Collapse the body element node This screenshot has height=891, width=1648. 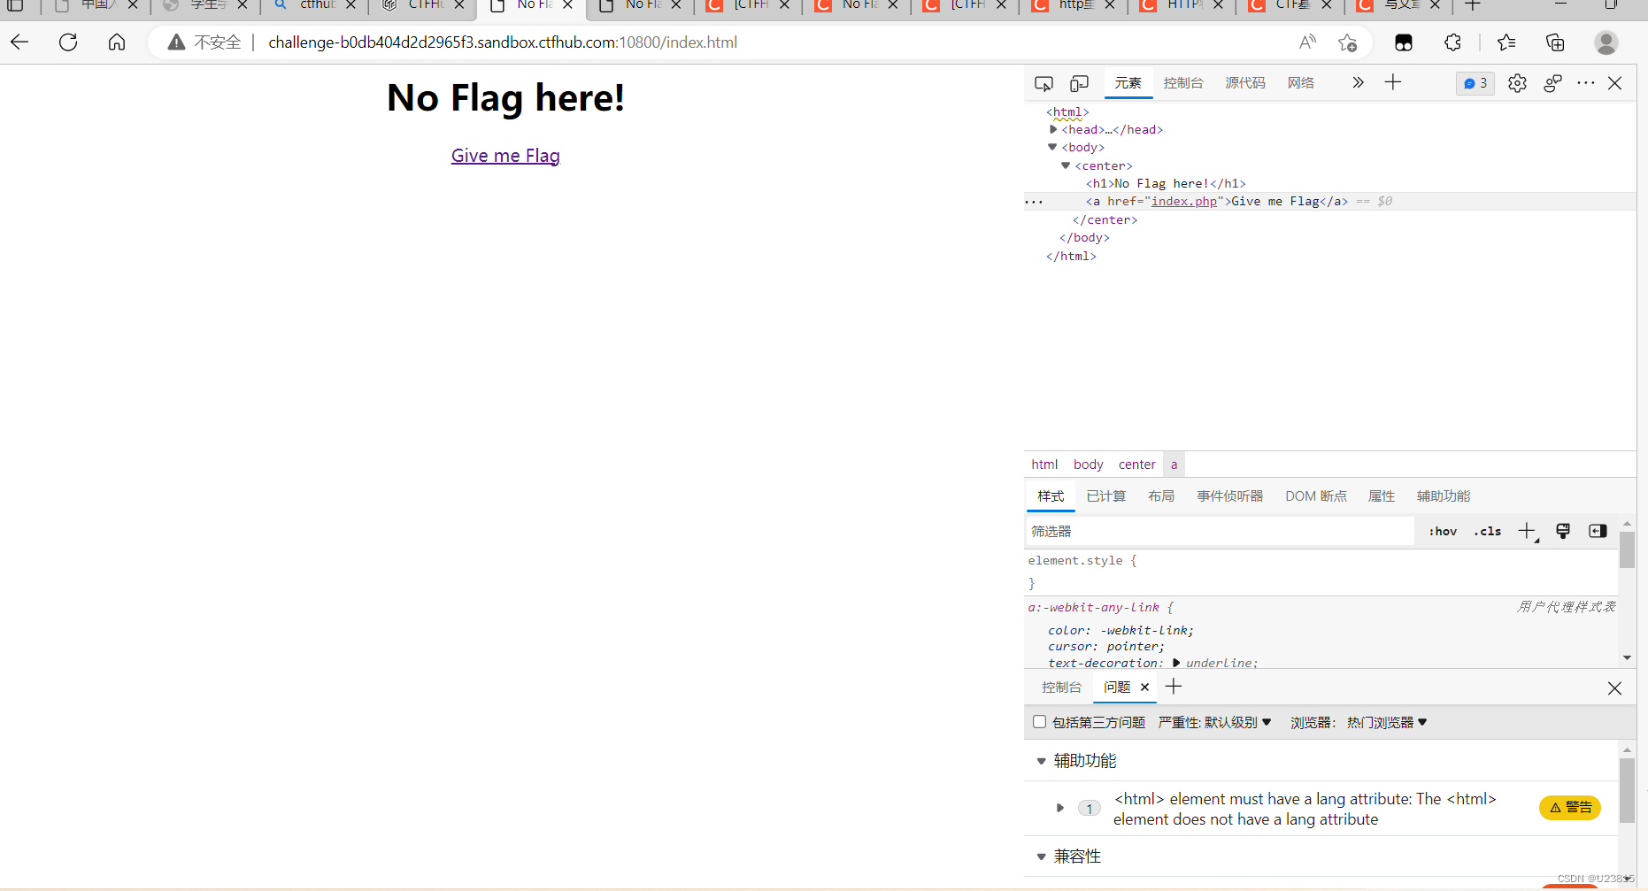coord(1052,147)
